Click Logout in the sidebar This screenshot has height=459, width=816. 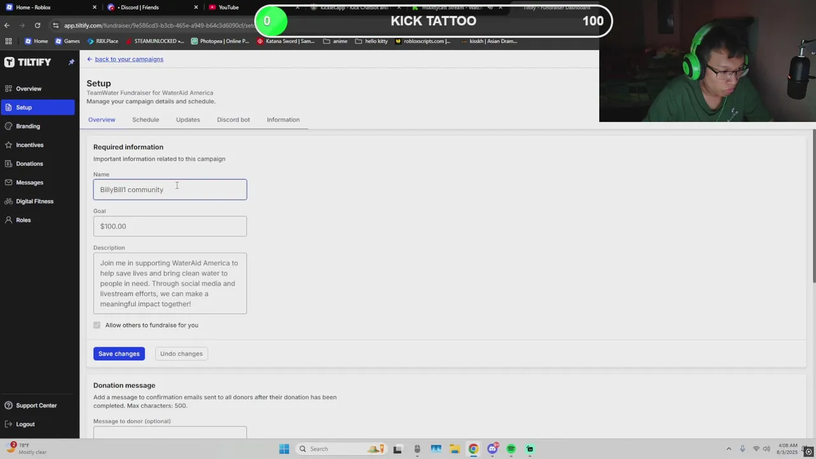20,424
